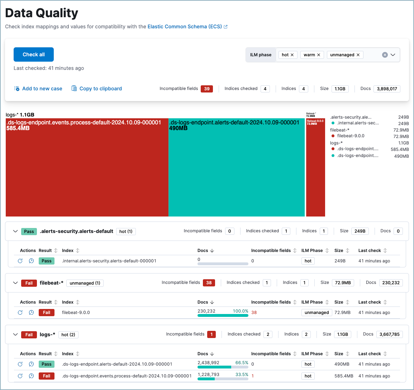Viewport: 414px width, 390px height.
Task: Click the Docs progress bar for filebeat-9.0.0
Action: (223, 315)
